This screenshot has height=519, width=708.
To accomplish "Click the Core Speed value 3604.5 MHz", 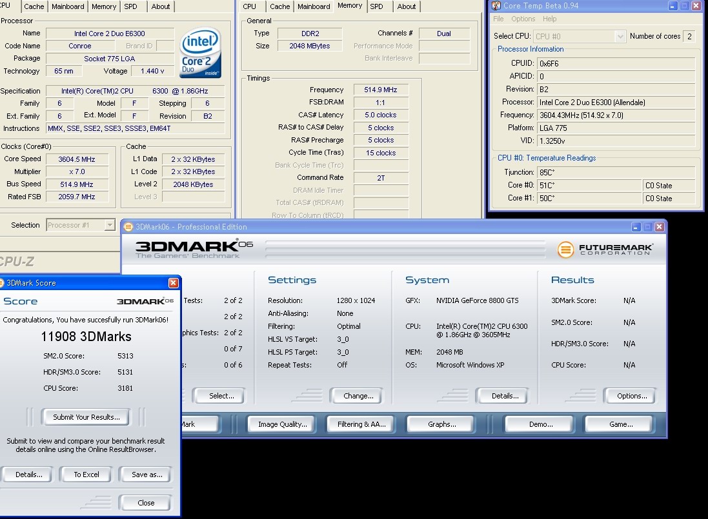I will 77,159.
